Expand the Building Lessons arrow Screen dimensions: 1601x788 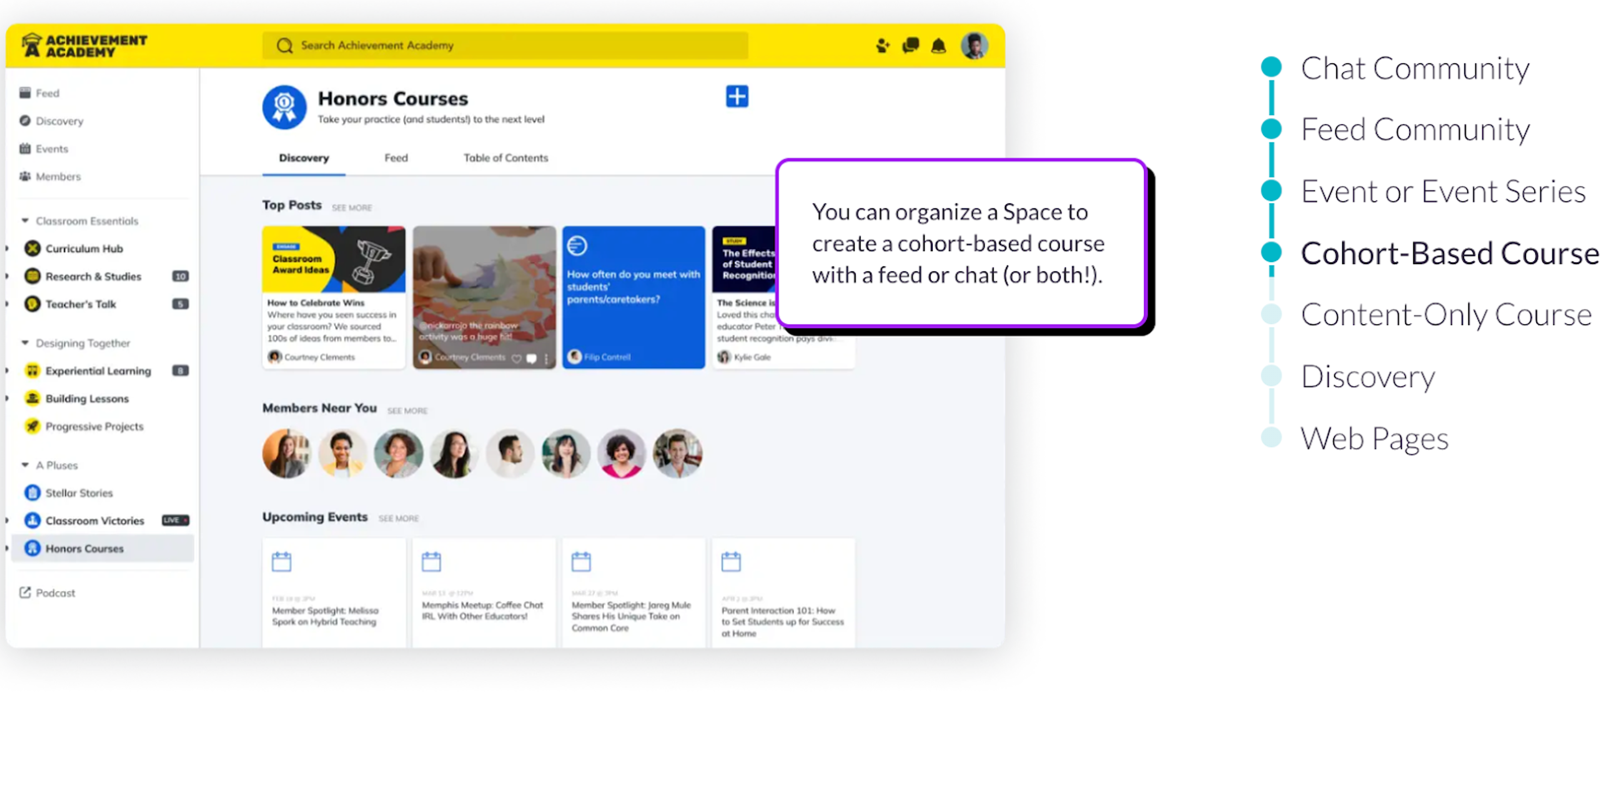[x=7, y=399]
